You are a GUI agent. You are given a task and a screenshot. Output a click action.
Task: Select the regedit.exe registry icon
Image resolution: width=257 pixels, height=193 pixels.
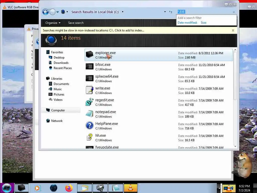90,102
